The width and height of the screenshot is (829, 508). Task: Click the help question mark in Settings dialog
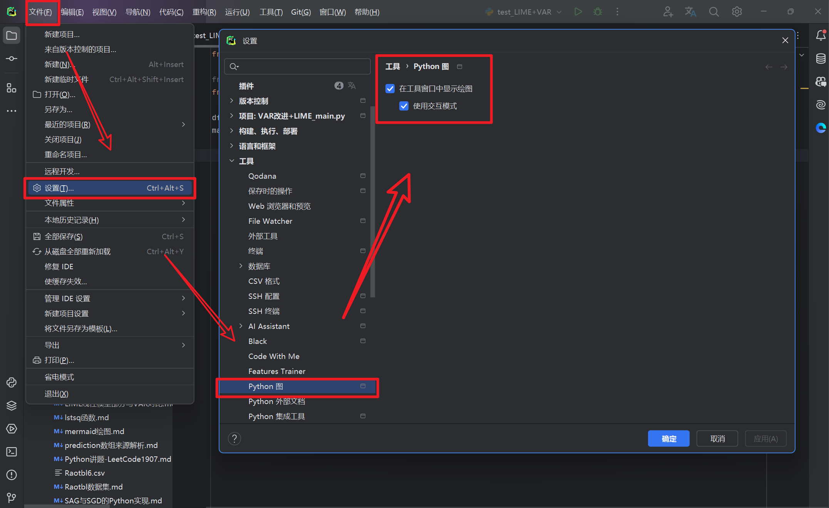coord(234,438)
